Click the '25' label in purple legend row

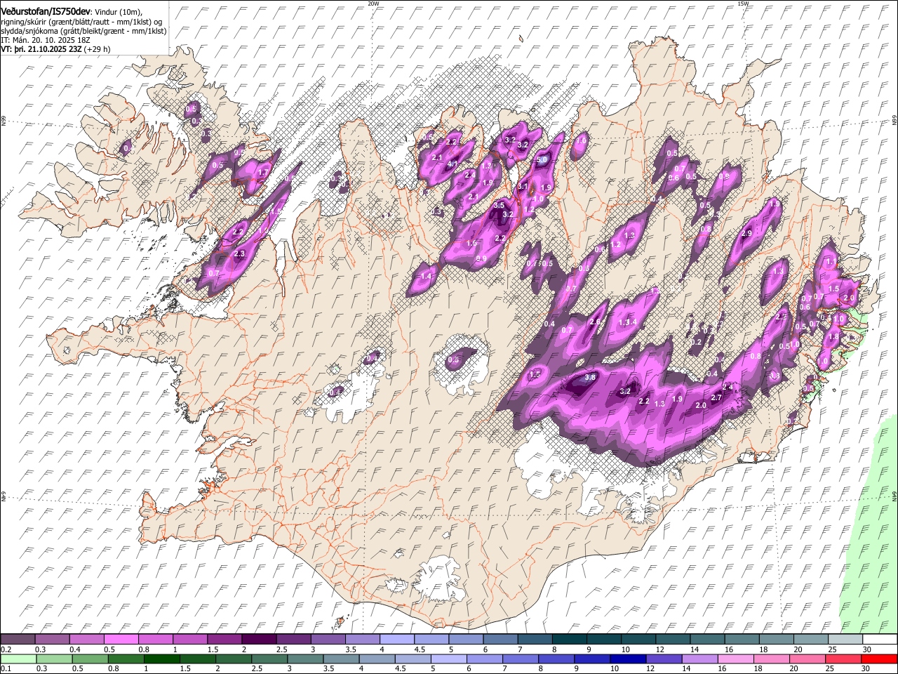click(x=833, y=649)
